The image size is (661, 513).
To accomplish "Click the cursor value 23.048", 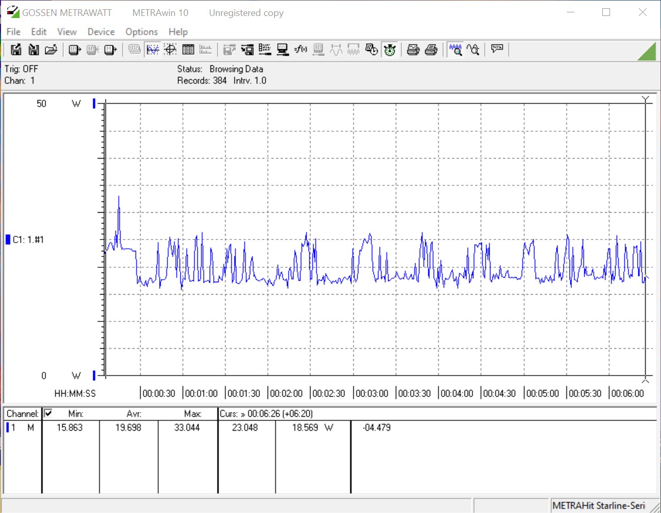I will 245,427.
